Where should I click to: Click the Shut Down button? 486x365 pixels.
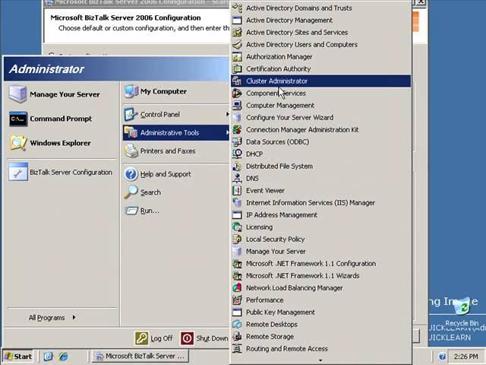[204, 338]
